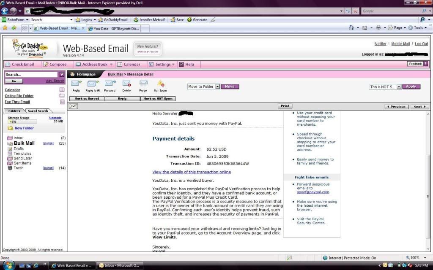Open Inbox - Microsoft Outlook taskbar button
Screen dimensions: 433x270
coord(120,266)
